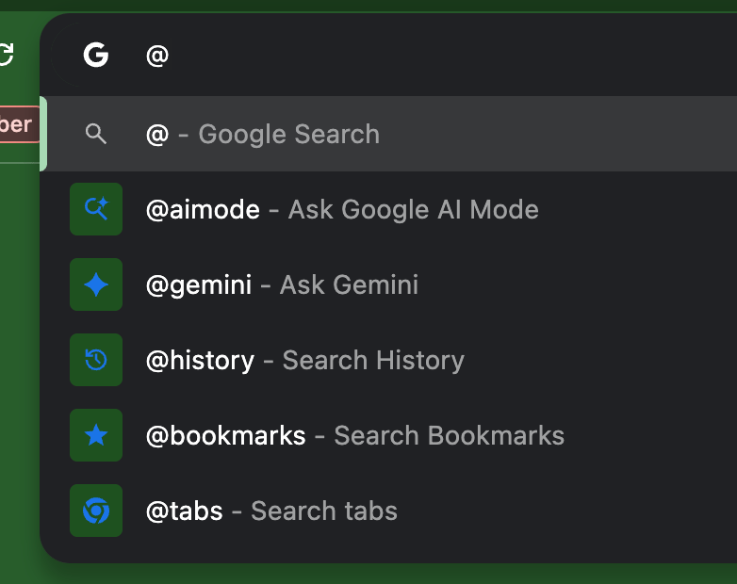Click the reload page icon
Screen dimensions: 737x584
7,56
